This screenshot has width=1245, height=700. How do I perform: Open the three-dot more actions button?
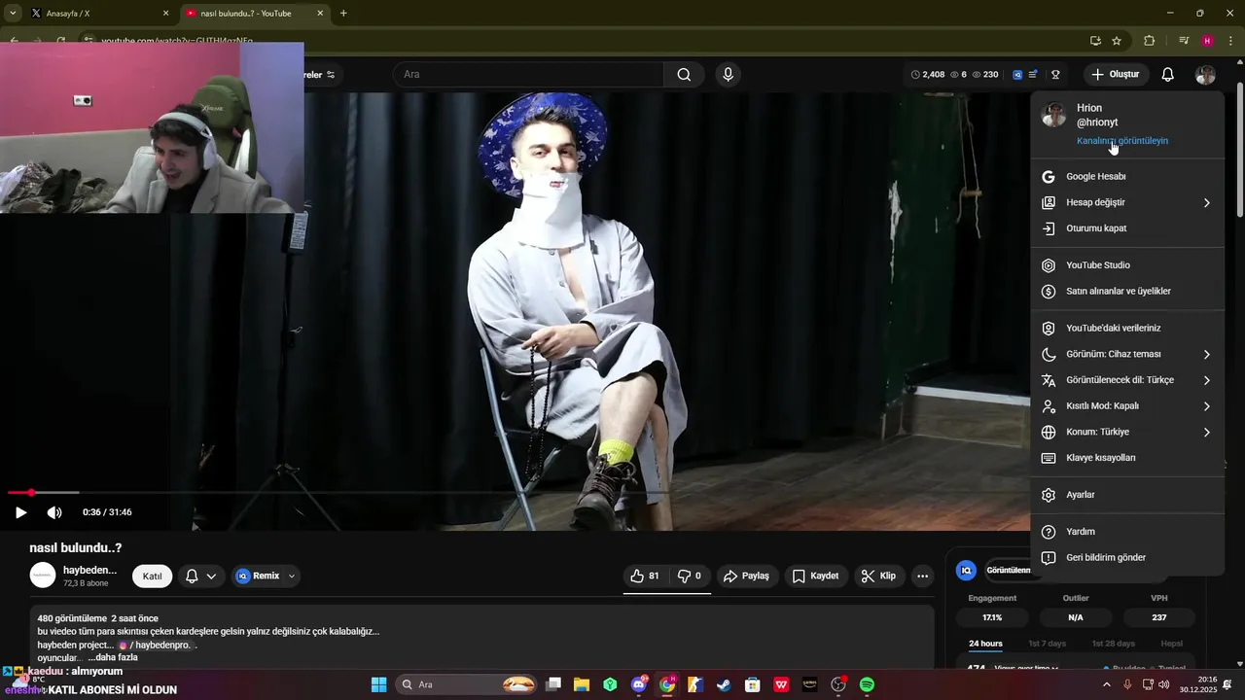922,577
